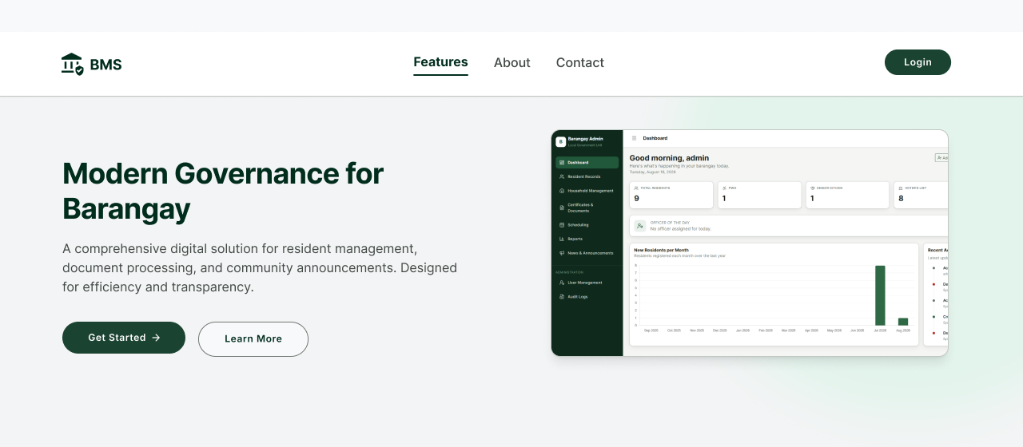This screenshot has width=1023, height=447.
Task: Click the Total Residents card icon in preview
Action: click(x=636, y=188)
